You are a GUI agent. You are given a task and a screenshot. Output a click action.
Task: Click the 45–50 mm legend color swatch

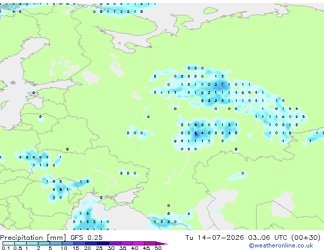(x=150, y=243)
